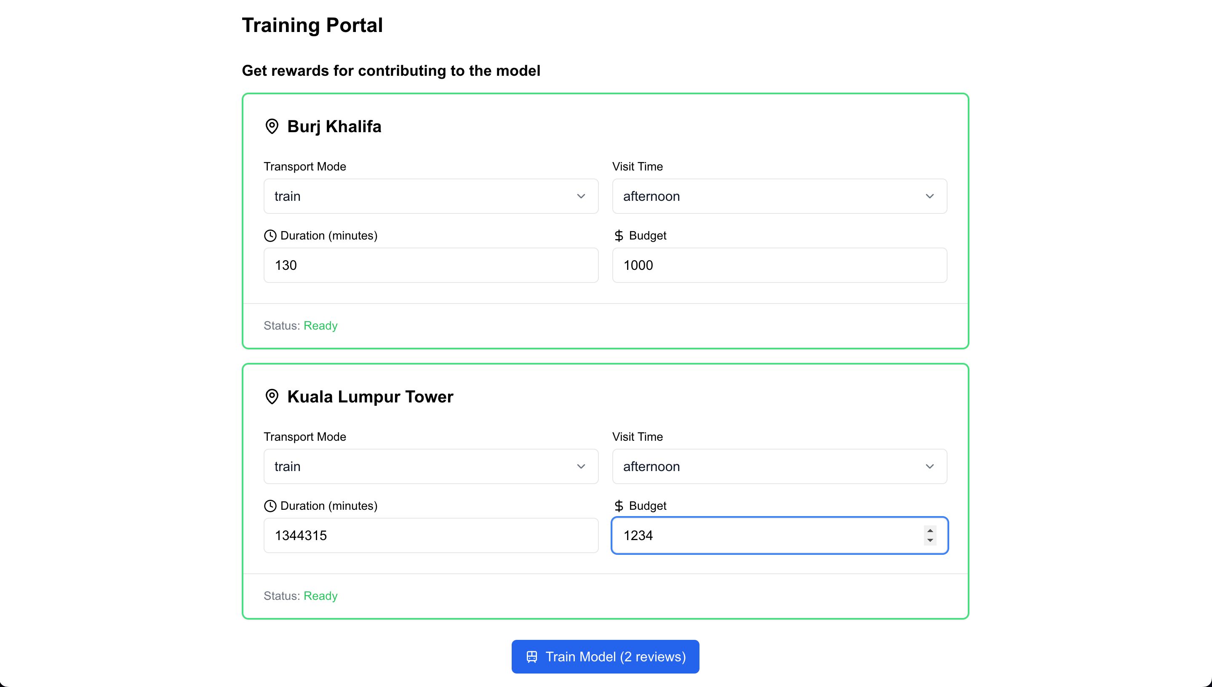Click the Duration (minutes) label in the Kuala Lumpur Tower card
The height and width of the screenshot is (687, 1212).
[x=329, y=506]
